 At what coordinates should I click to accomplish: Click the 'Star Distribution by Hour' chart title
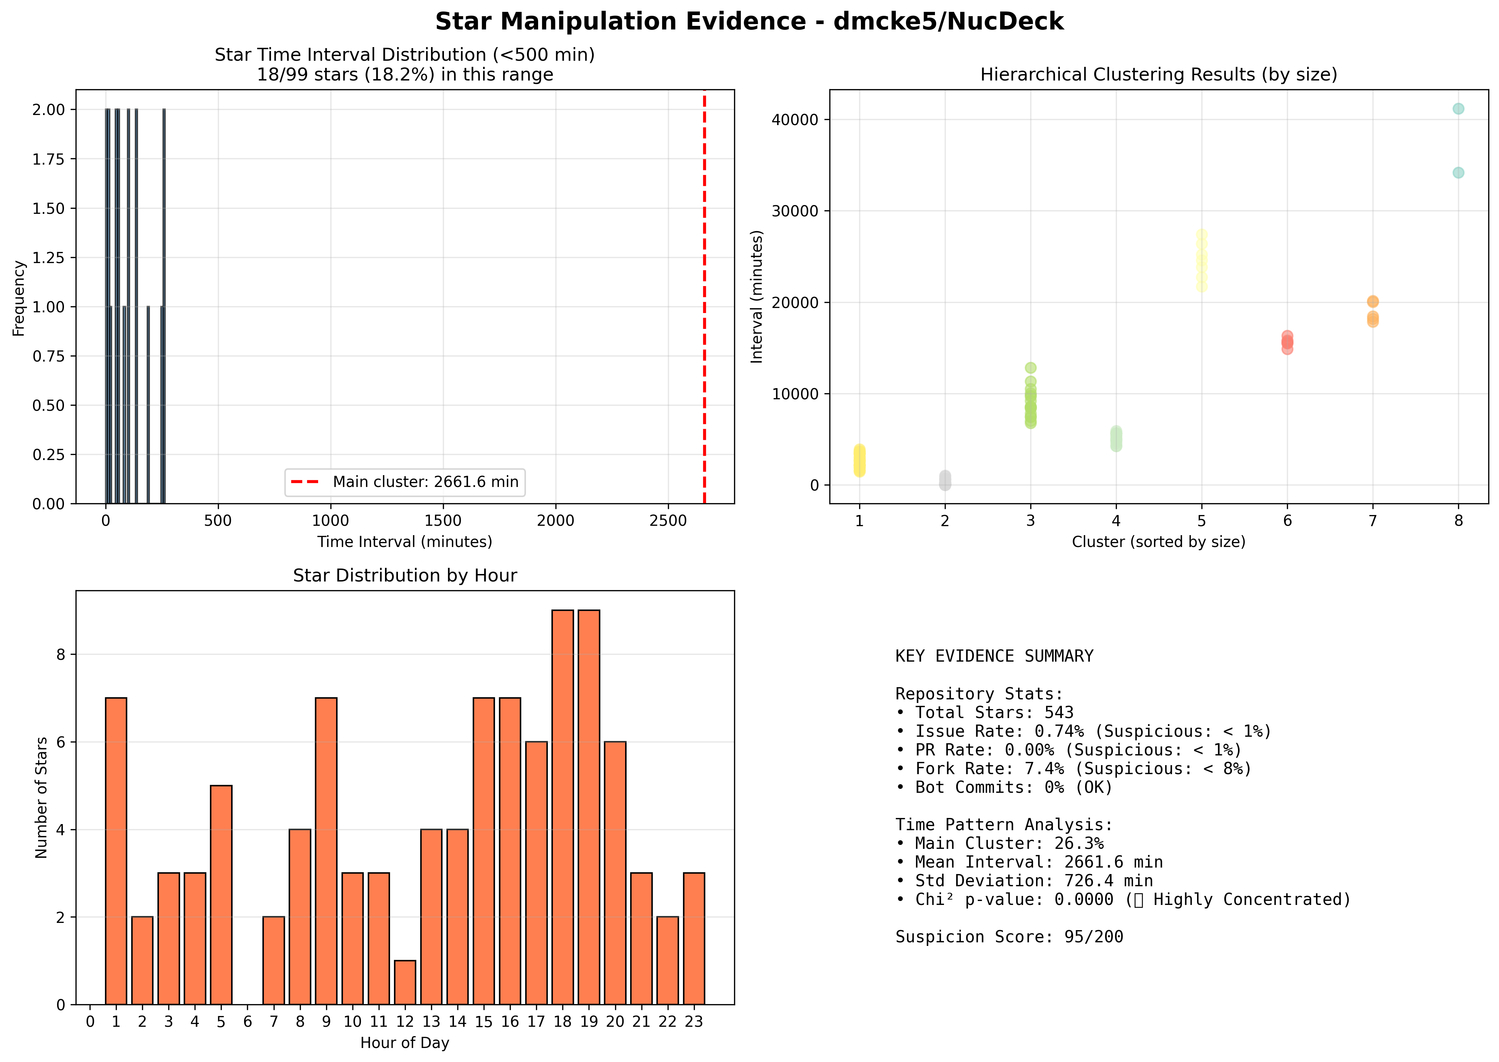click(x=405, y=575)
